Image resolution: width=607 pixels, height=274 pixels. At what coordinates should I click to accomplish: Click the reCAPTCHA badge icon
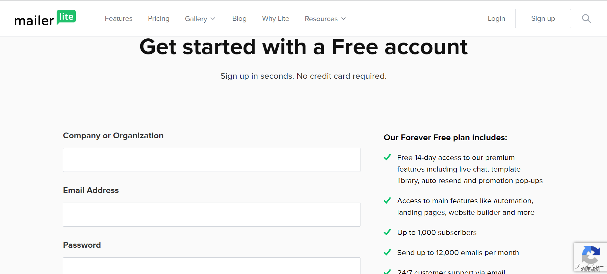click(591, 255)
